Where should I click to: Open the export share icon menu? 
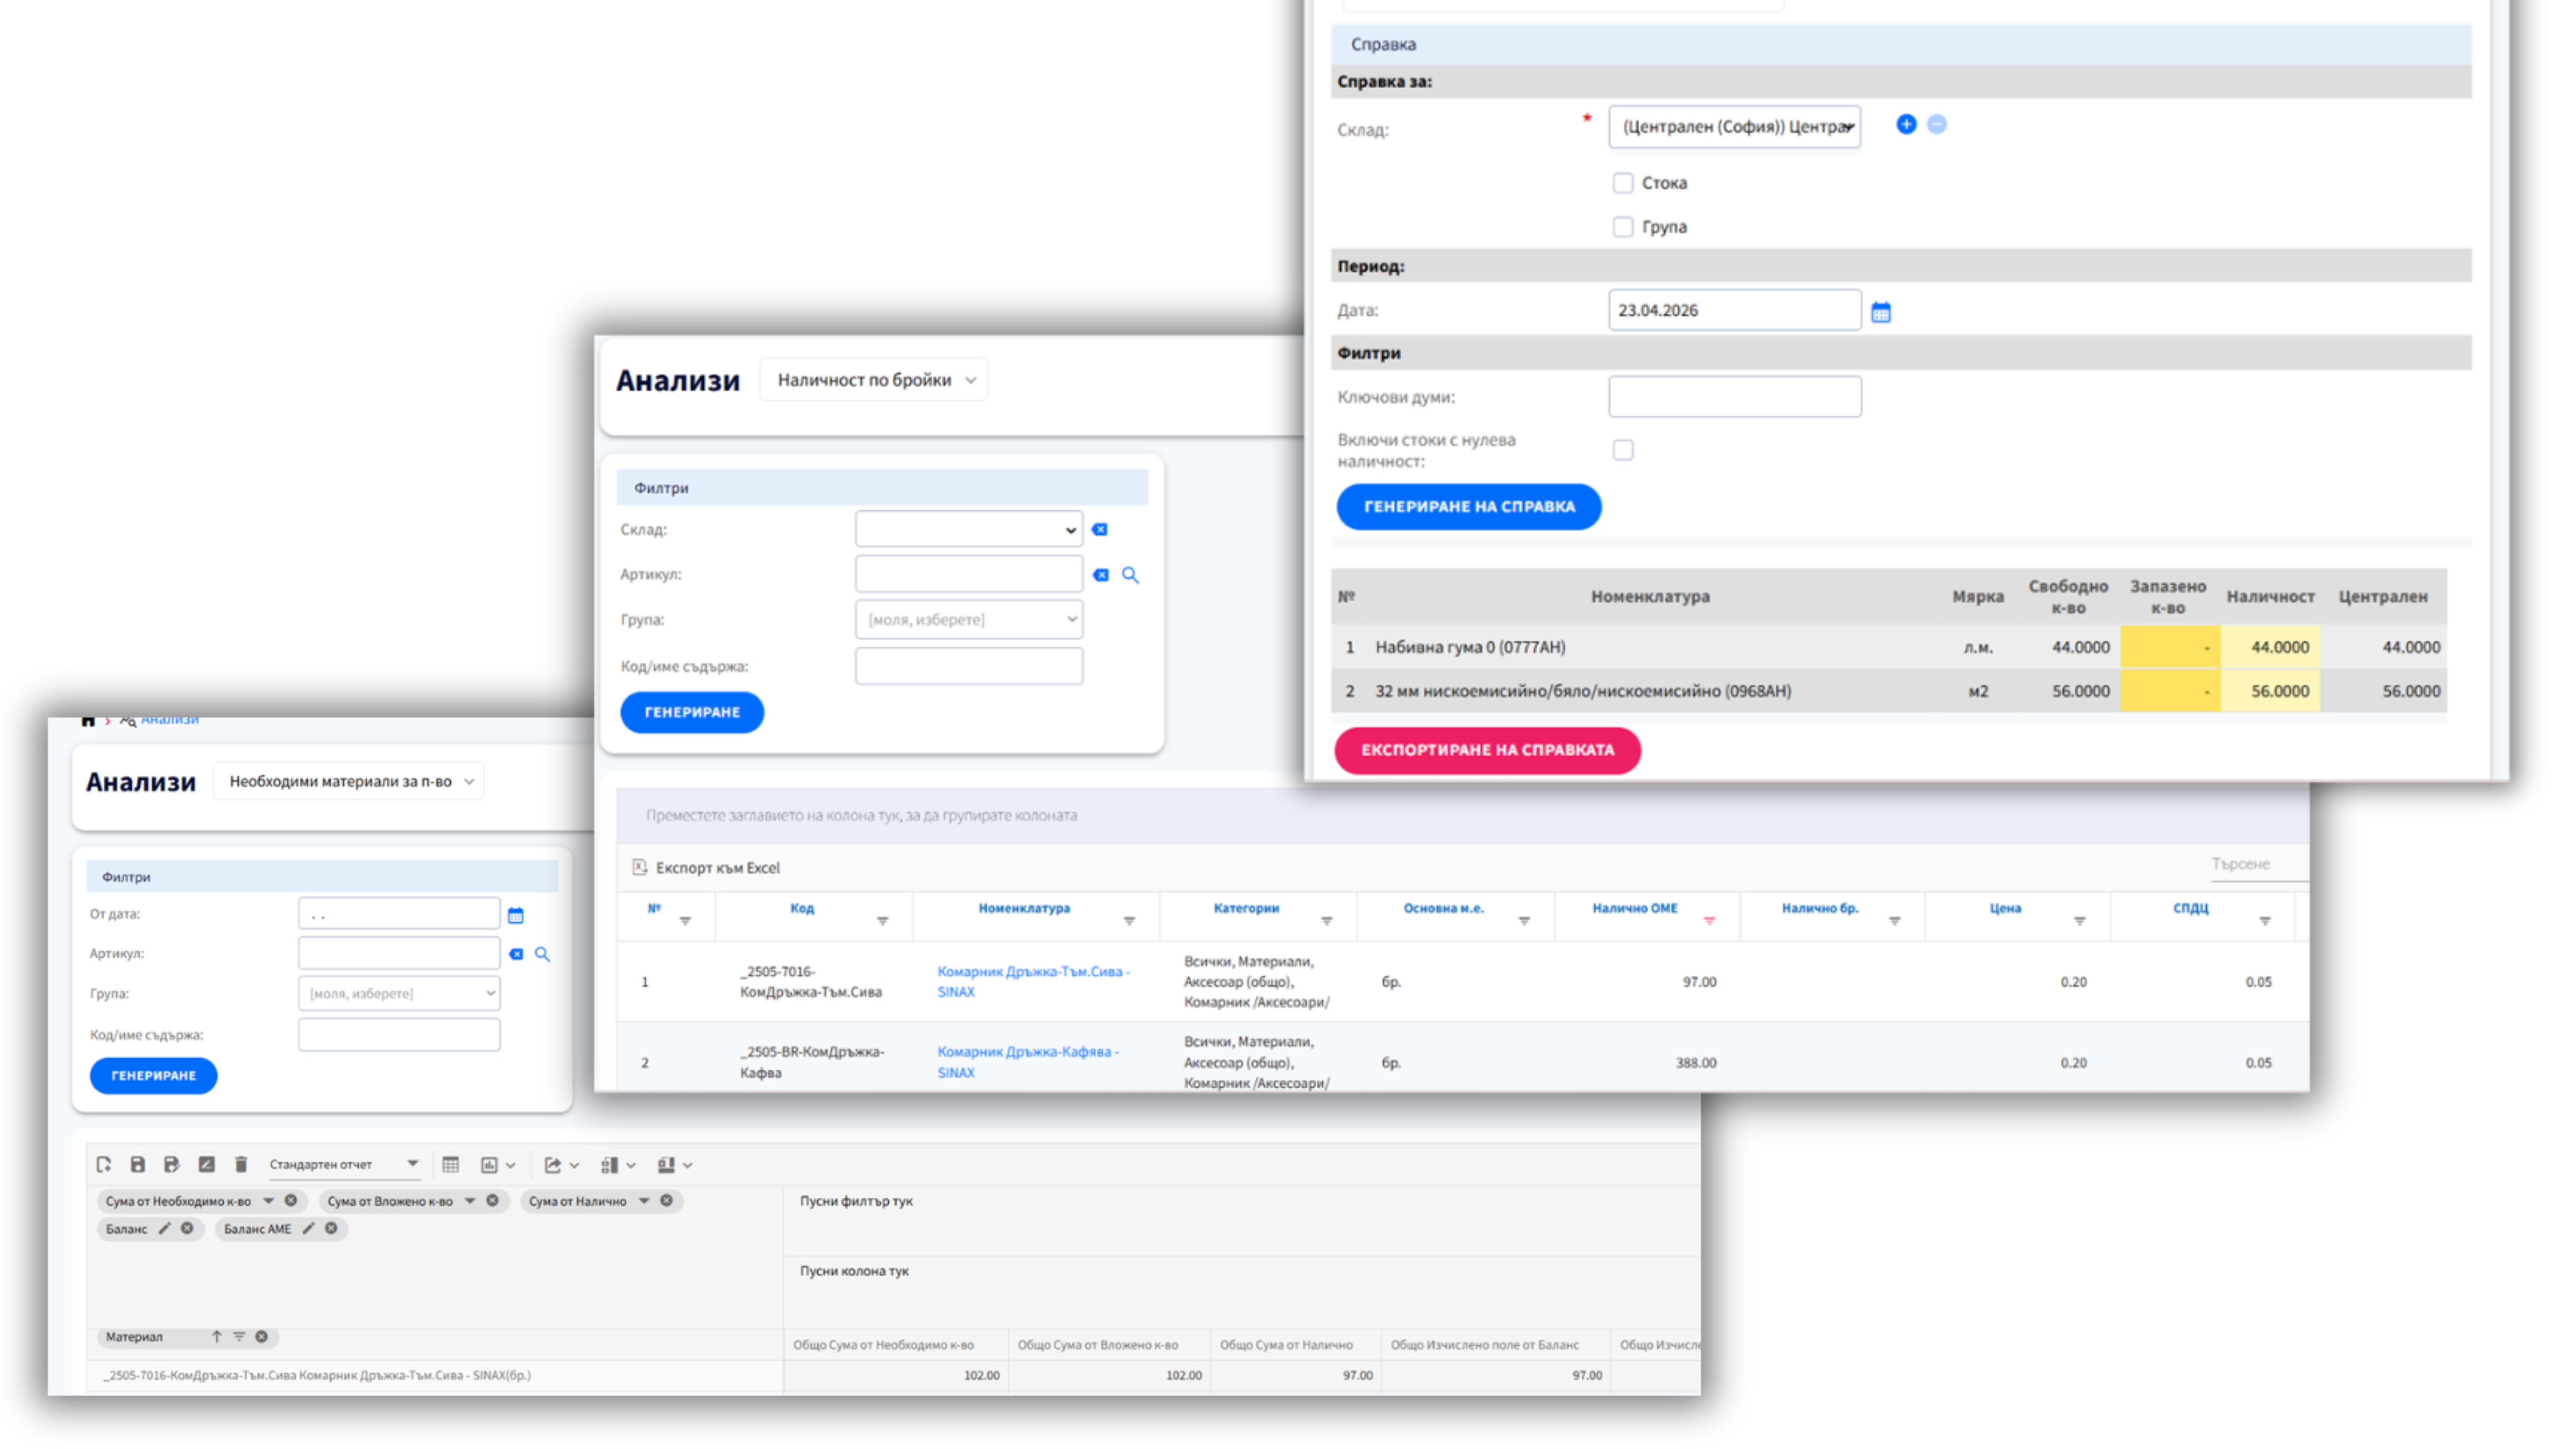[x=561, y=1165]
